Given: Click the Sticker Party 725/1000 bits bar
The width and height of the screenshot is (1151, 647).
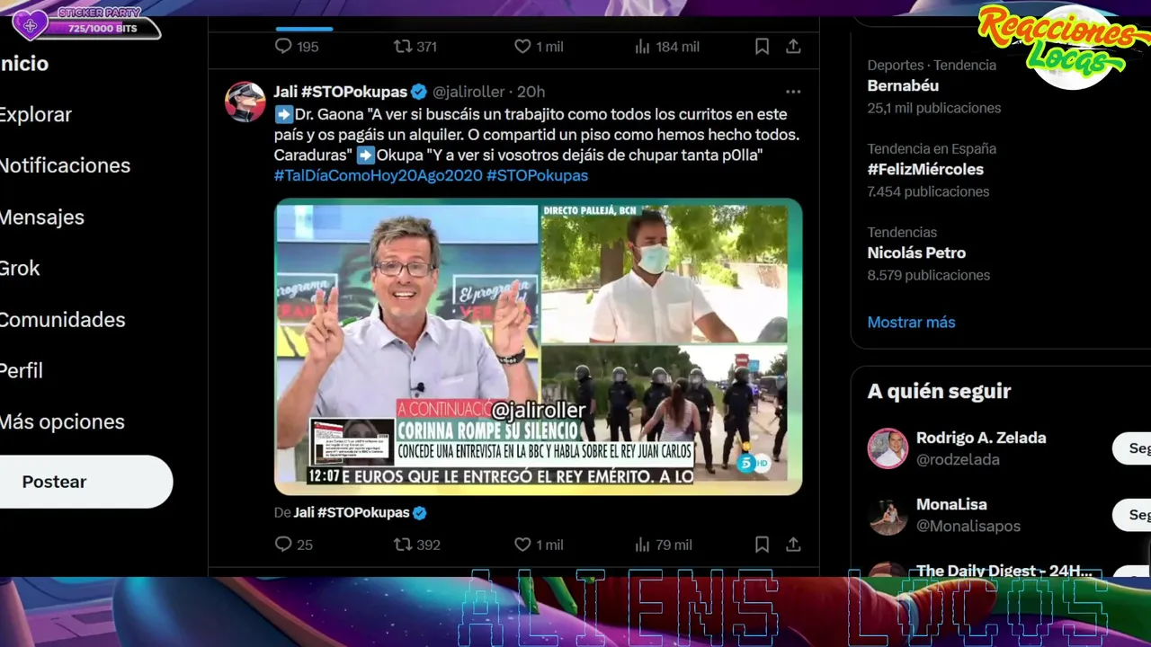Looking at the screenshot, I should pos(103,29).
